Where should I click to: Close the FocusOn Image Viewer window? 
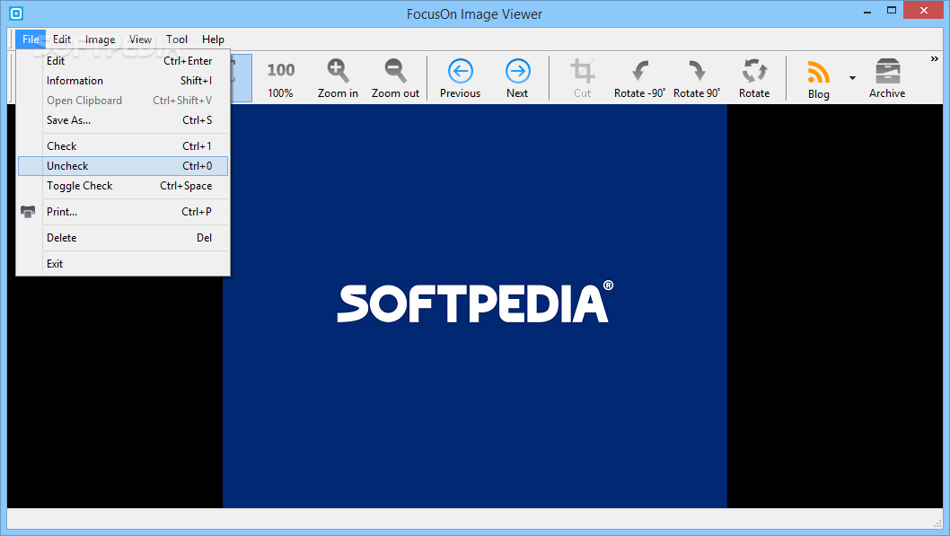[923, 10]
